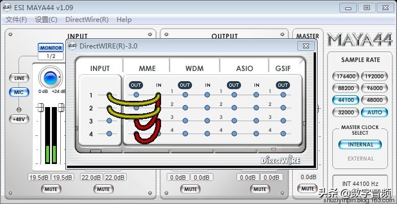Click ASIO OUT channel 1 patch node

pos(234,95)
